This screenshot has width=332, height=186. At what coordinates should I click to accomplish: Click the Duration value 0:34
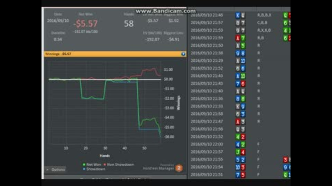tap(58, 39)
